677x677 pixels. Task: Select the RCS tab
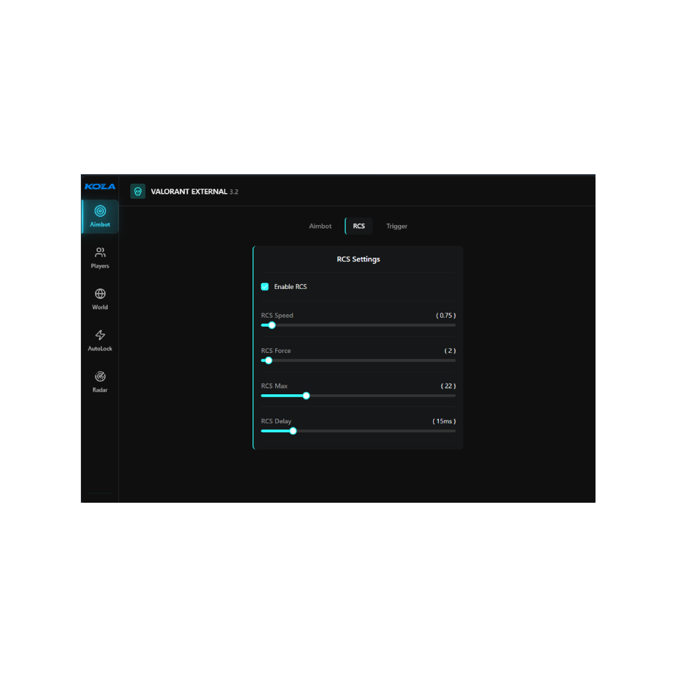(359, 226)
